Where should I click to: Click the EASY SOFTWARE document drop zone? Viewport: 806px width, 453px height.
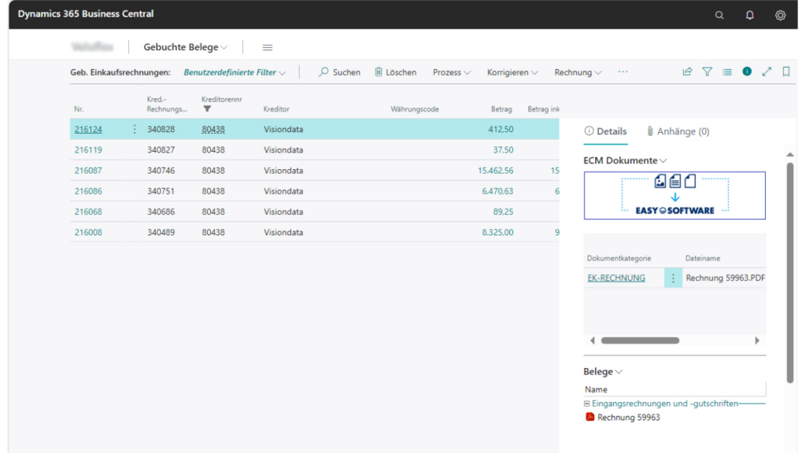[x=675, y=195]
